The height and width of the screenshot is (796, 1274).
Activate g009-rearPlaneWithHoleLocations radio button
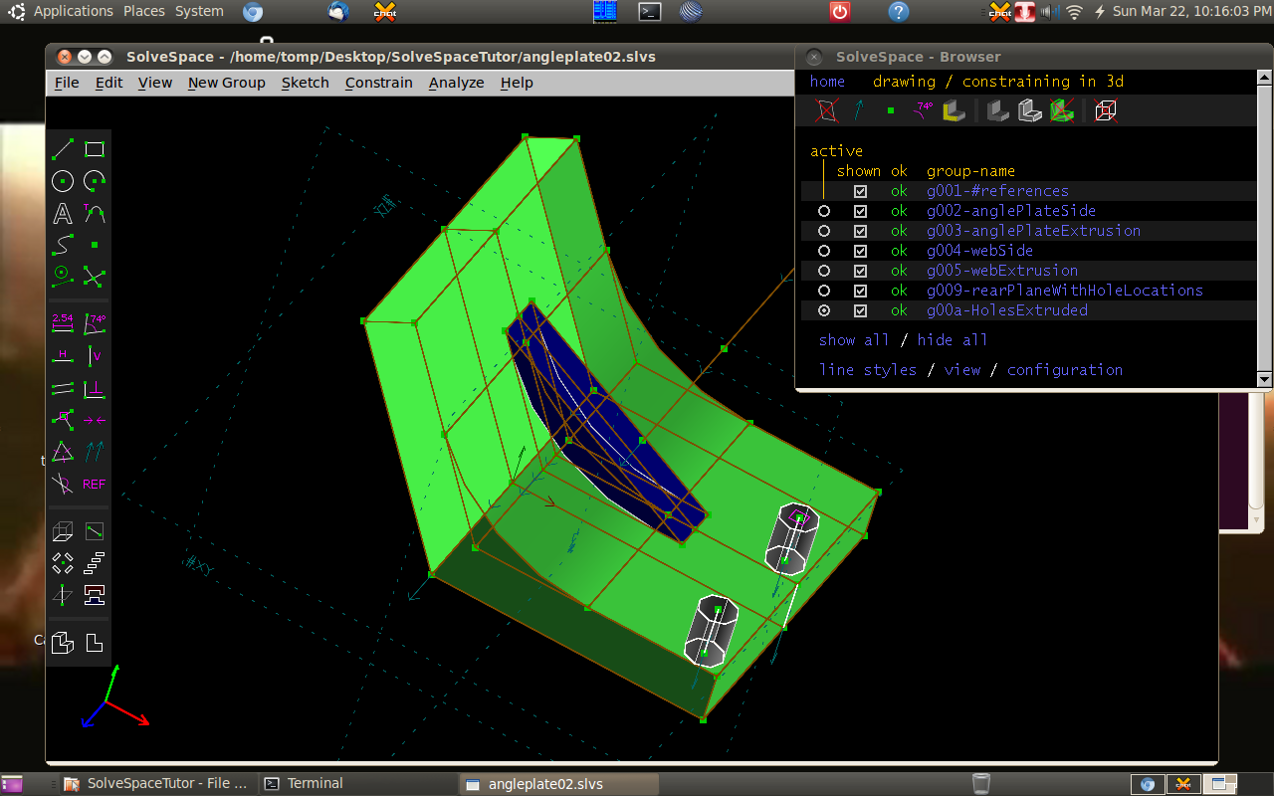click(824, 291)
